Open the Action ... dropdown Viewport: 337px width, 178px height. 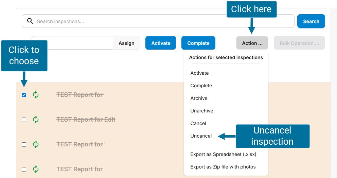[x=252, y=43]
